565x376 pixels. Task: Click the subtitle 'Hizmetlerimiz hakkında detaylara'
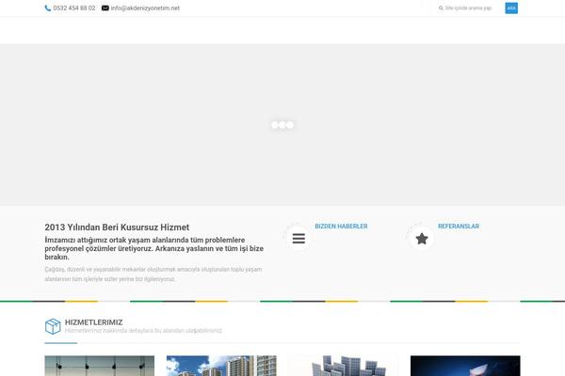point(143,331)
